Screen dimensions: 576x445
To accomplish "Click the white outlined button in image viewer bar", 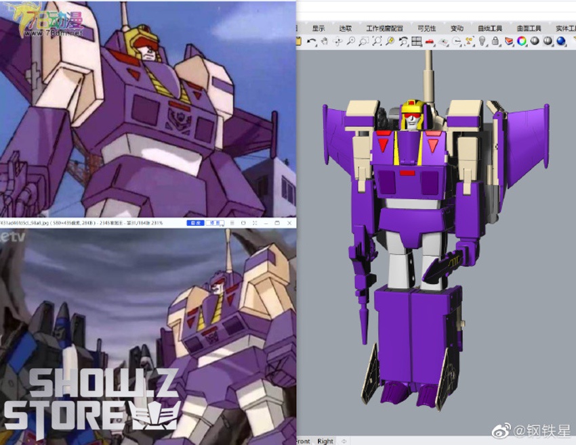I will point(215,223).
